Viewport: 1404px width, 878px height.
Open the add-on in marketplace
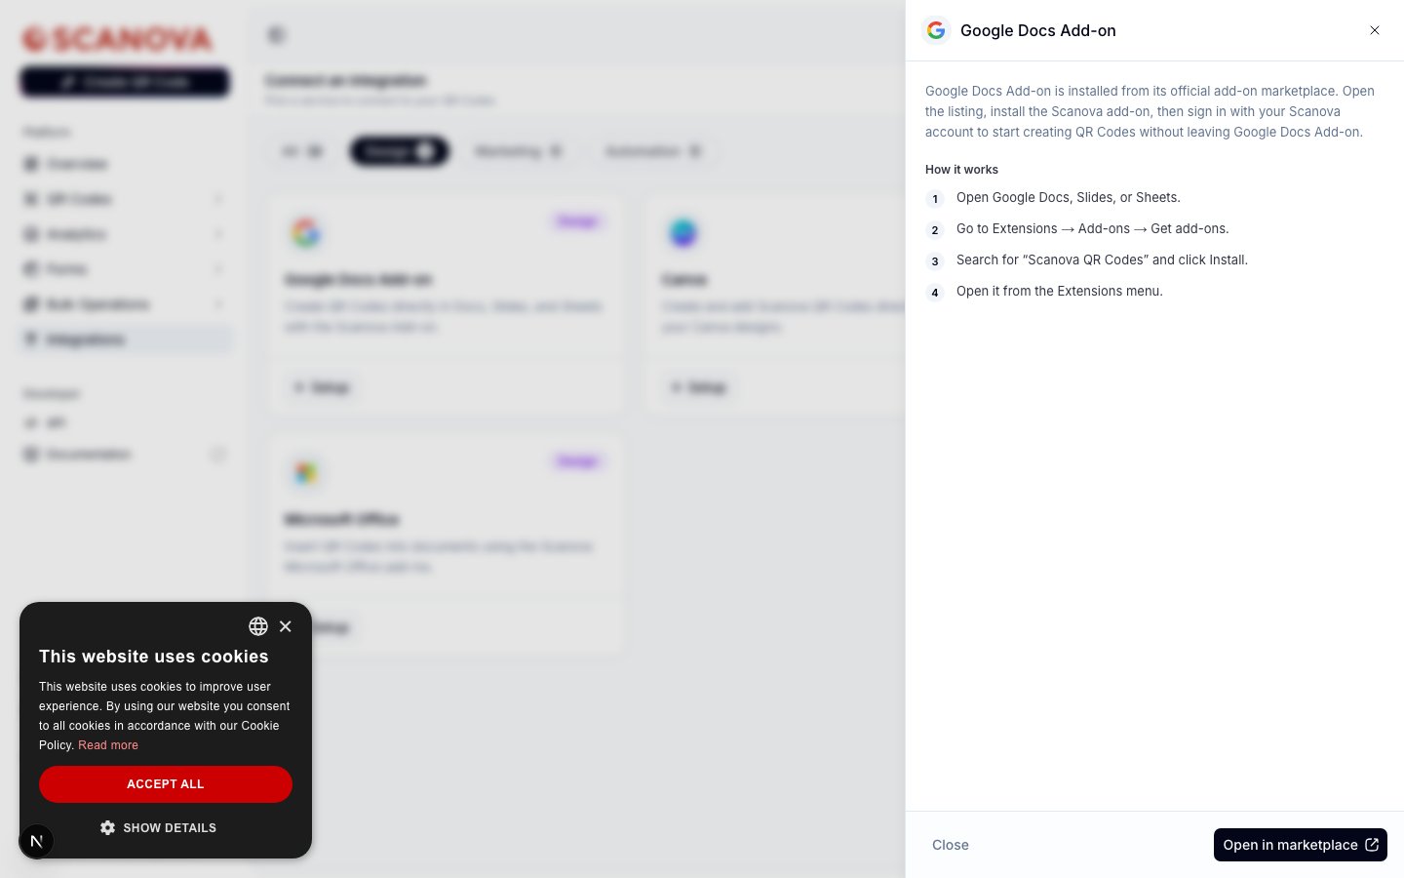(x=1300, y=845)
